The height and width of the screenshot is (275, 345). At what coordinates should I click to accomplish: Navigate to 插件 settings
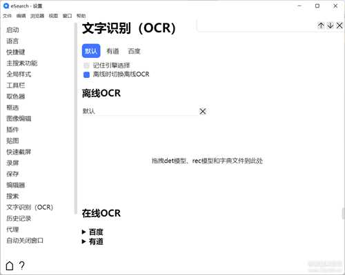click(x=12, y=130)
